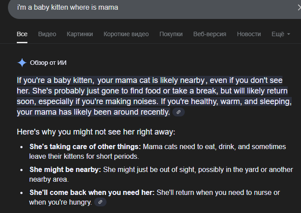The width and height of the screenshot is (301, 213).
Task: Click the "Обзор от ИИ" label
Action: tap(48, 63)
